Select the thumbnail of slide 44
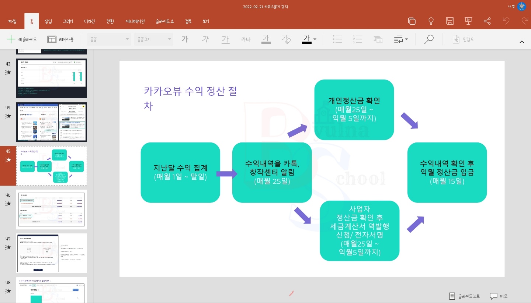The width and height of the screenshot is (531, 303). (52, 122)
